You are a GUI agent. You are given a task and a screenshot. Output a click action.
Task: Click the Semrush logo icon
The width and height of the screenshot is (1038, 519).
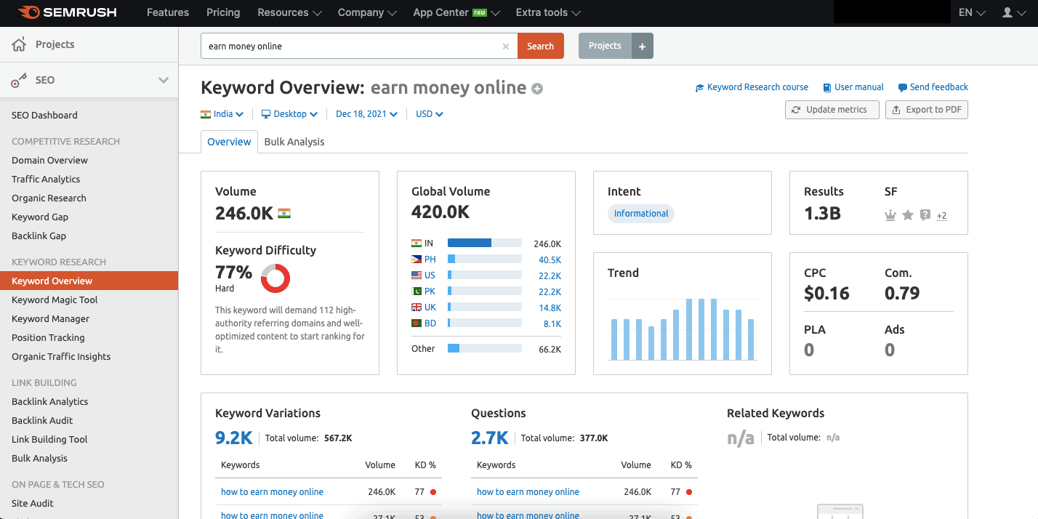pyautogui.click(x=28, y=12)
